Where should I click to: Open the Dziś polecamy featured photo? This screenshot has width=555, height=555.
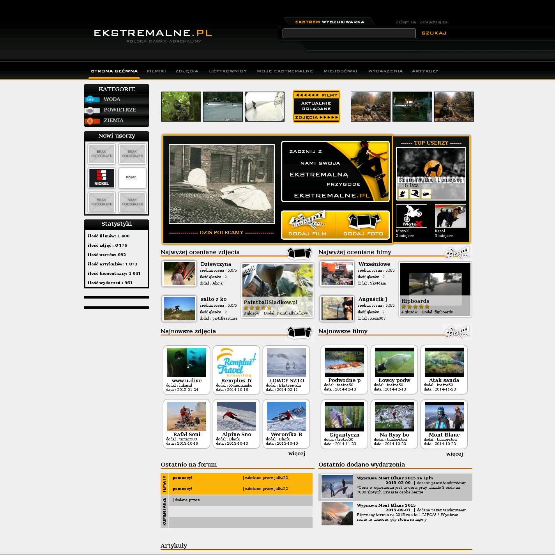222,184
